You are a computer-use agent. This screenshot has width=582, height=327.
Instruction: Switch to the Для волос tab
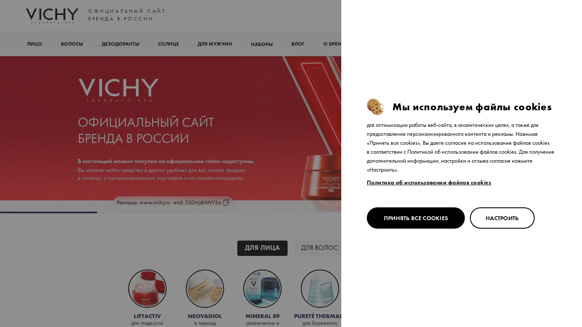320,248
